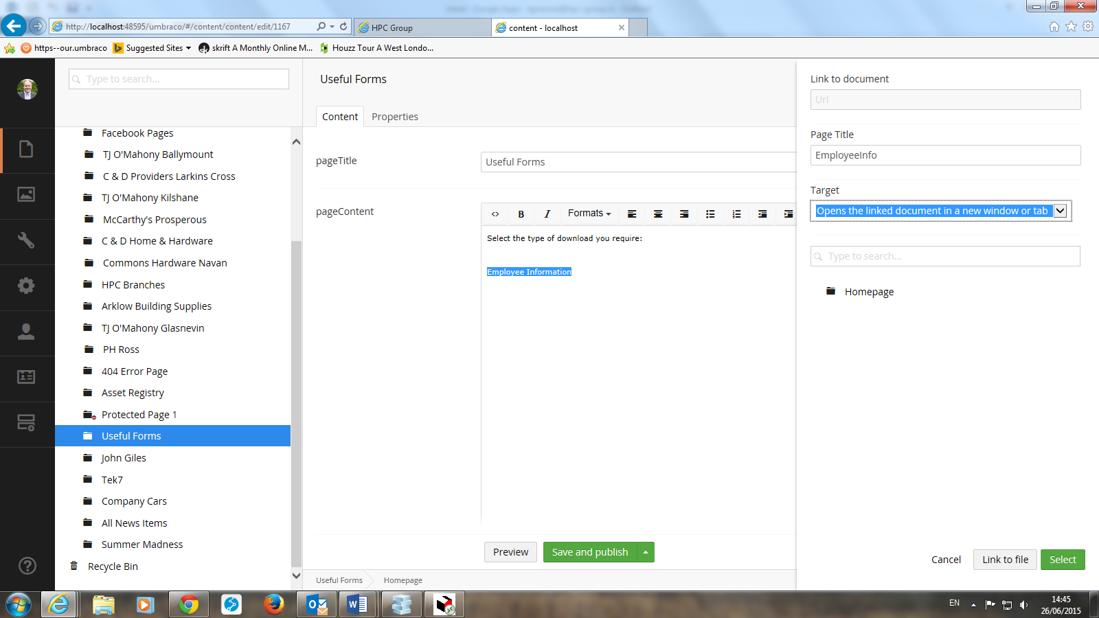Refresh the page in address bar
The image size is (1099, 618).
[343, 27]
